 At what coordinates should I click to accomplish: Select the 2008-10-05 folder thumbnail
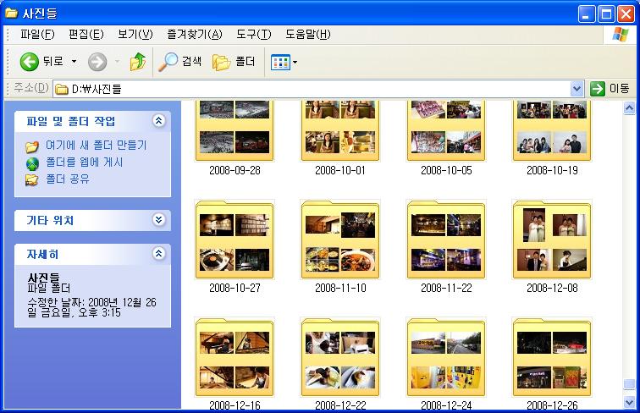446,130
